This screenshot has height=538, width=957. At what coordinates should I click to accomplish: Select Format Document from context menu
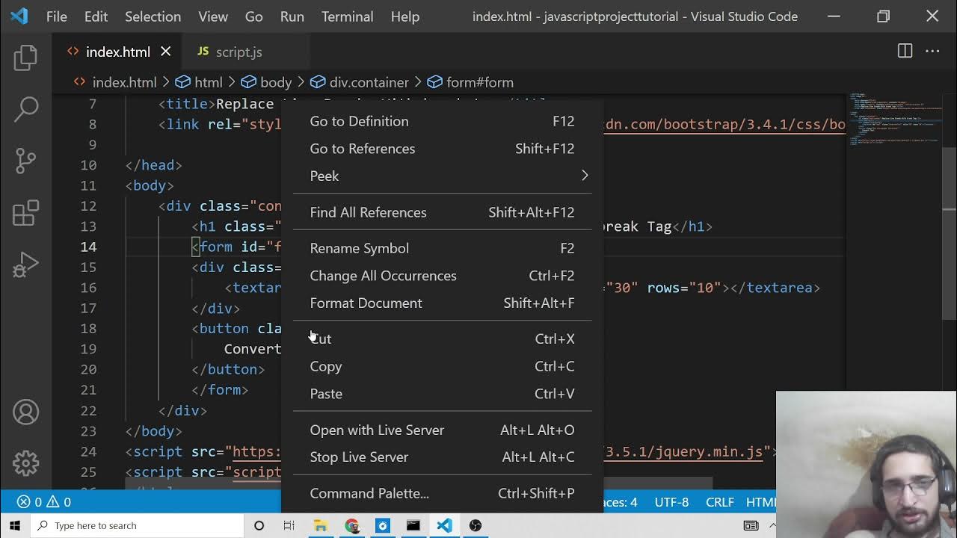[366, 303]
